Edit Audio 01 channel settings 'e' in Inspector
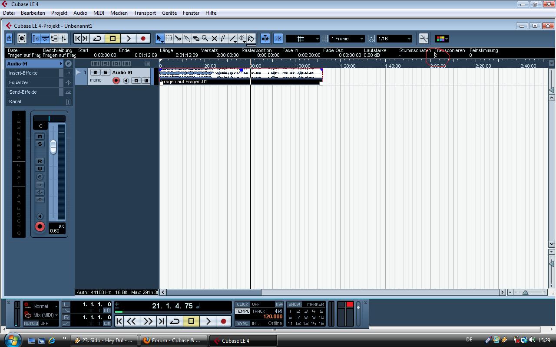 click(68, 64)
